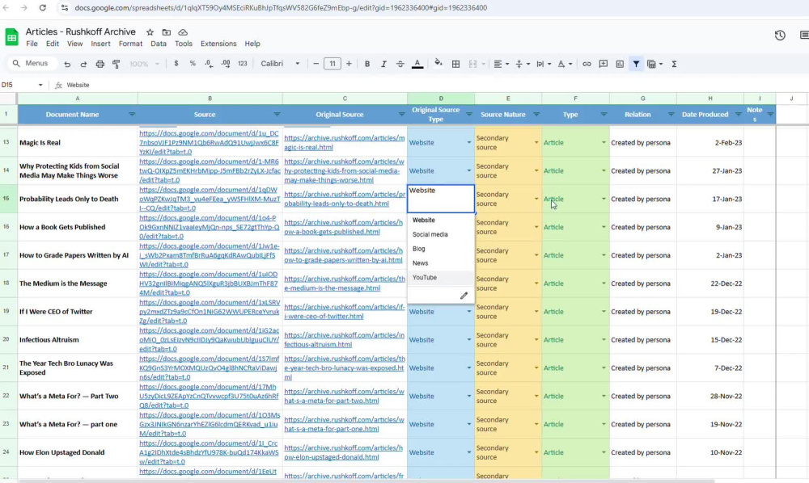The height and width of the screenshot is (483, 809).
Task: Open the Extensions menu
Action: (218, 44)
